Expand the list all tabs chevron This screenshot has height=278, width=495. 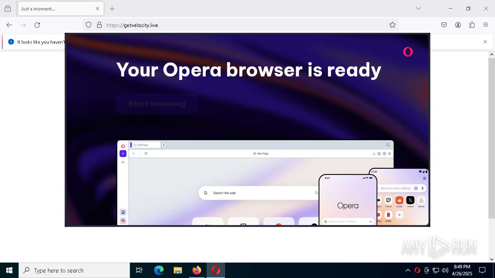click(418, 8)
